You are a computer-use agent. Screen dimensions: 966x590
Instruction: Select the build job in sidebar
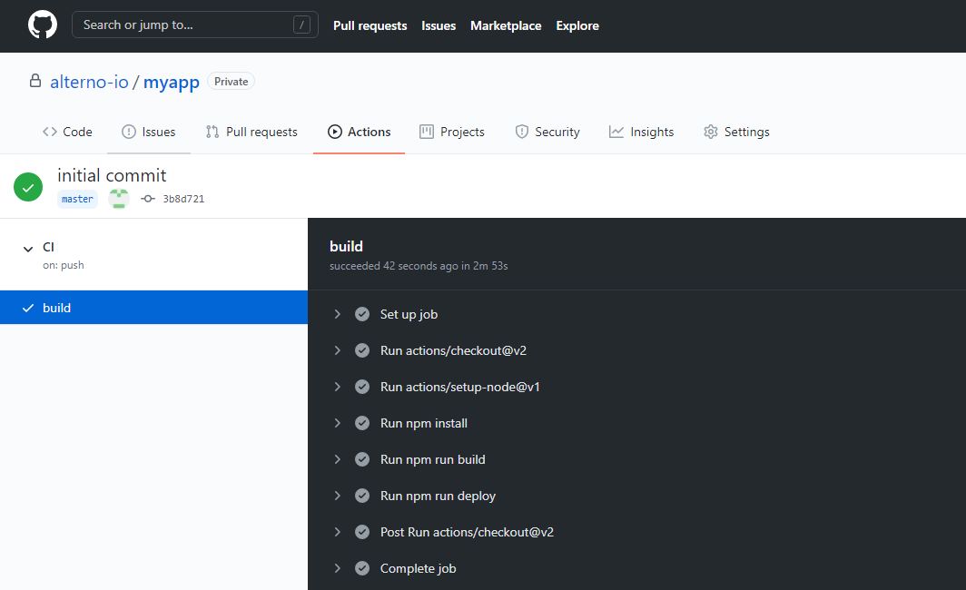pyautogui.click(x=154, y=308)
